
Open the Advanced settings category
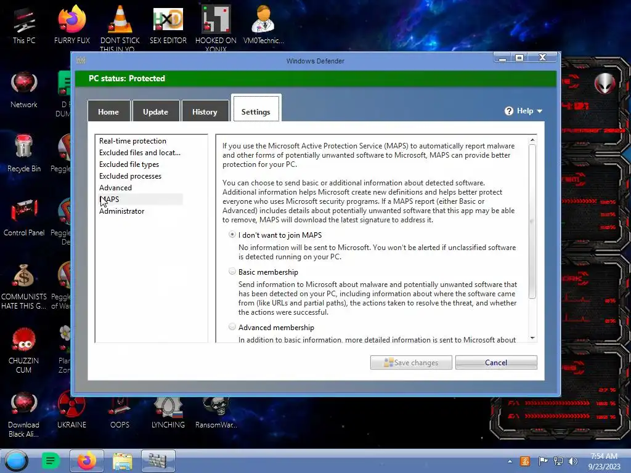tap(115, 187)
